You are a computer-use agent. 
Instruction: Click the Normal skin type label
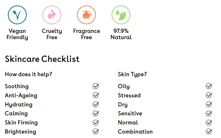pos(128,123)
